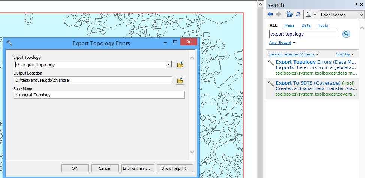Close the Search panel
365x178 pixels.
(361, 4)
